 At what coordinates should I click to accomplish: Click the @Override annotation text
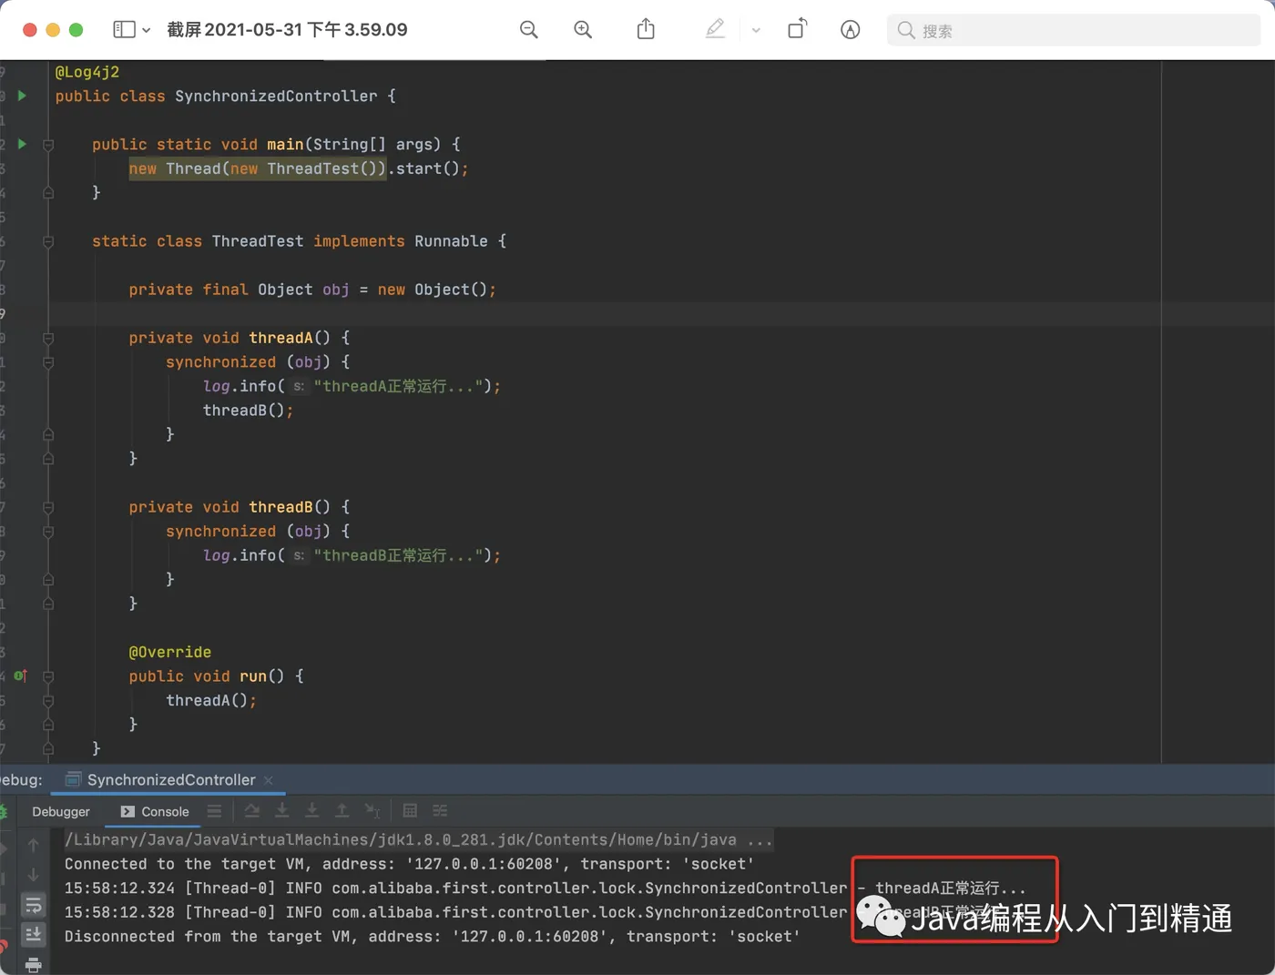170,652
